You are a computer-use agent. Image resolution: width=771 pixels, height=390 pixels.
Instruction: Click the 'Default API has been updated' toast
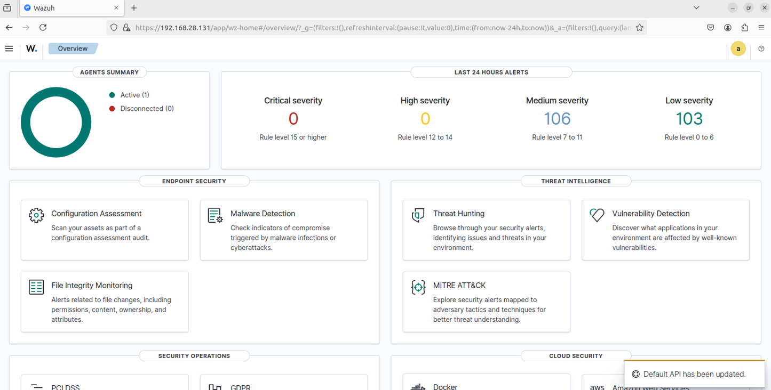[x=694, y=374]
